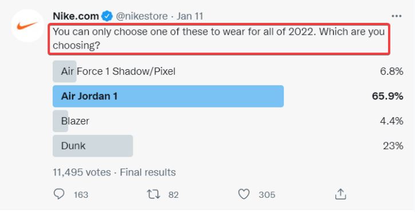The height and width of the screenshot is (212, 415).
Task: Click the blue verified badge
Action: 107,17
